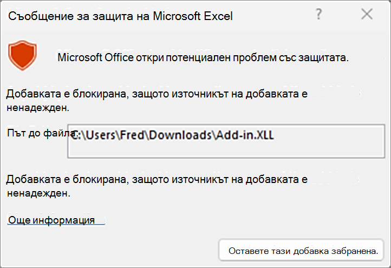Click the first "Добавката е блокирана" paragraph

click(x=157, y=101)
